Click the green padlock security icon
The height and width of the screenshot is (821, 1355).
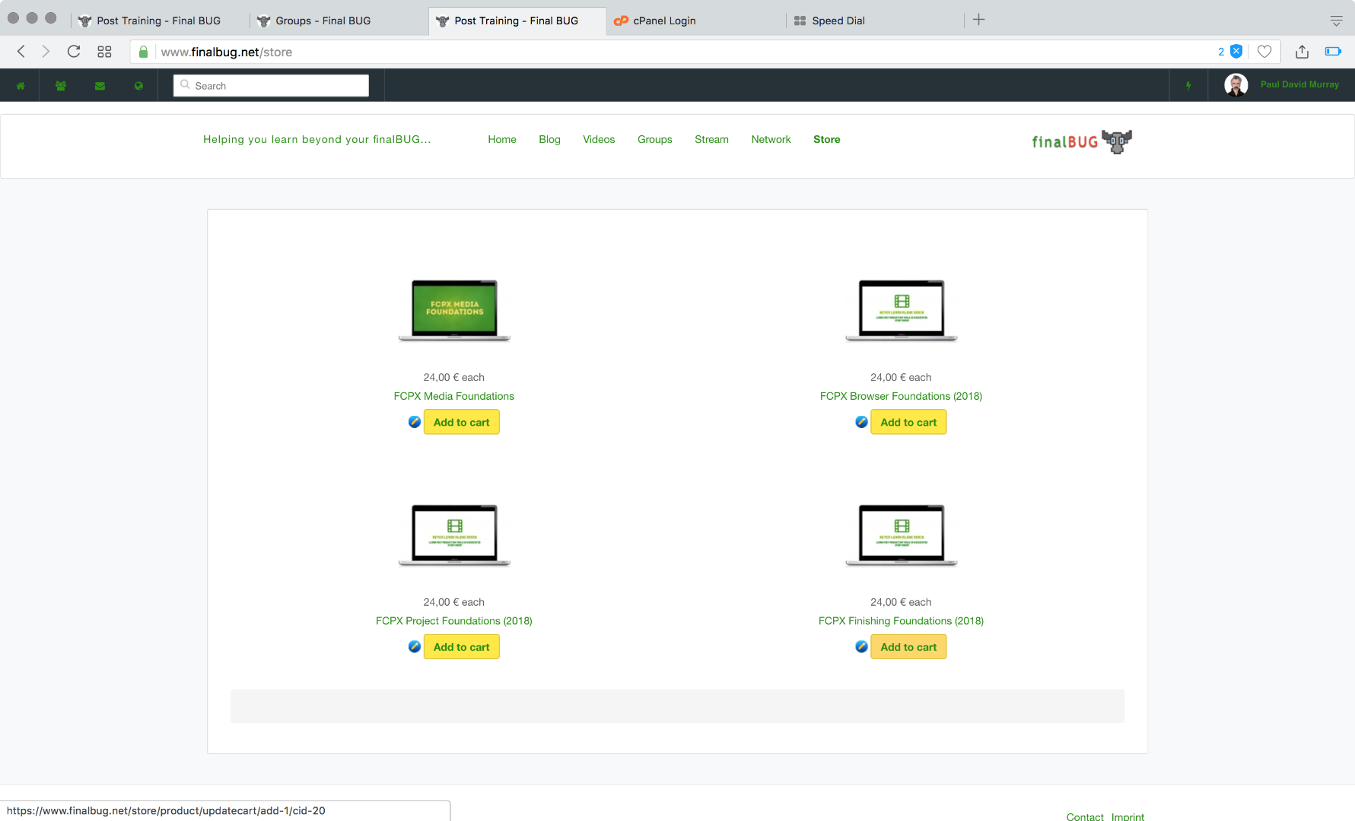click(x=144, y=52)
